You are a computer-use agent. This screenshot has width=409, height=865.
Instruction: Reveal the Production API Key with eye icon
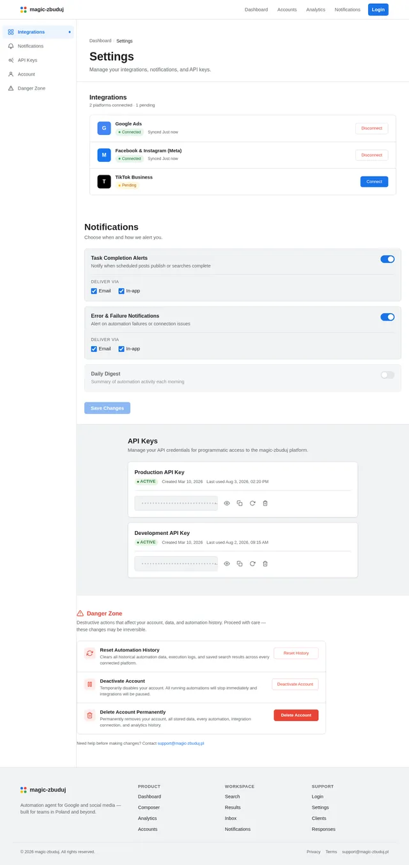[227, 504]
